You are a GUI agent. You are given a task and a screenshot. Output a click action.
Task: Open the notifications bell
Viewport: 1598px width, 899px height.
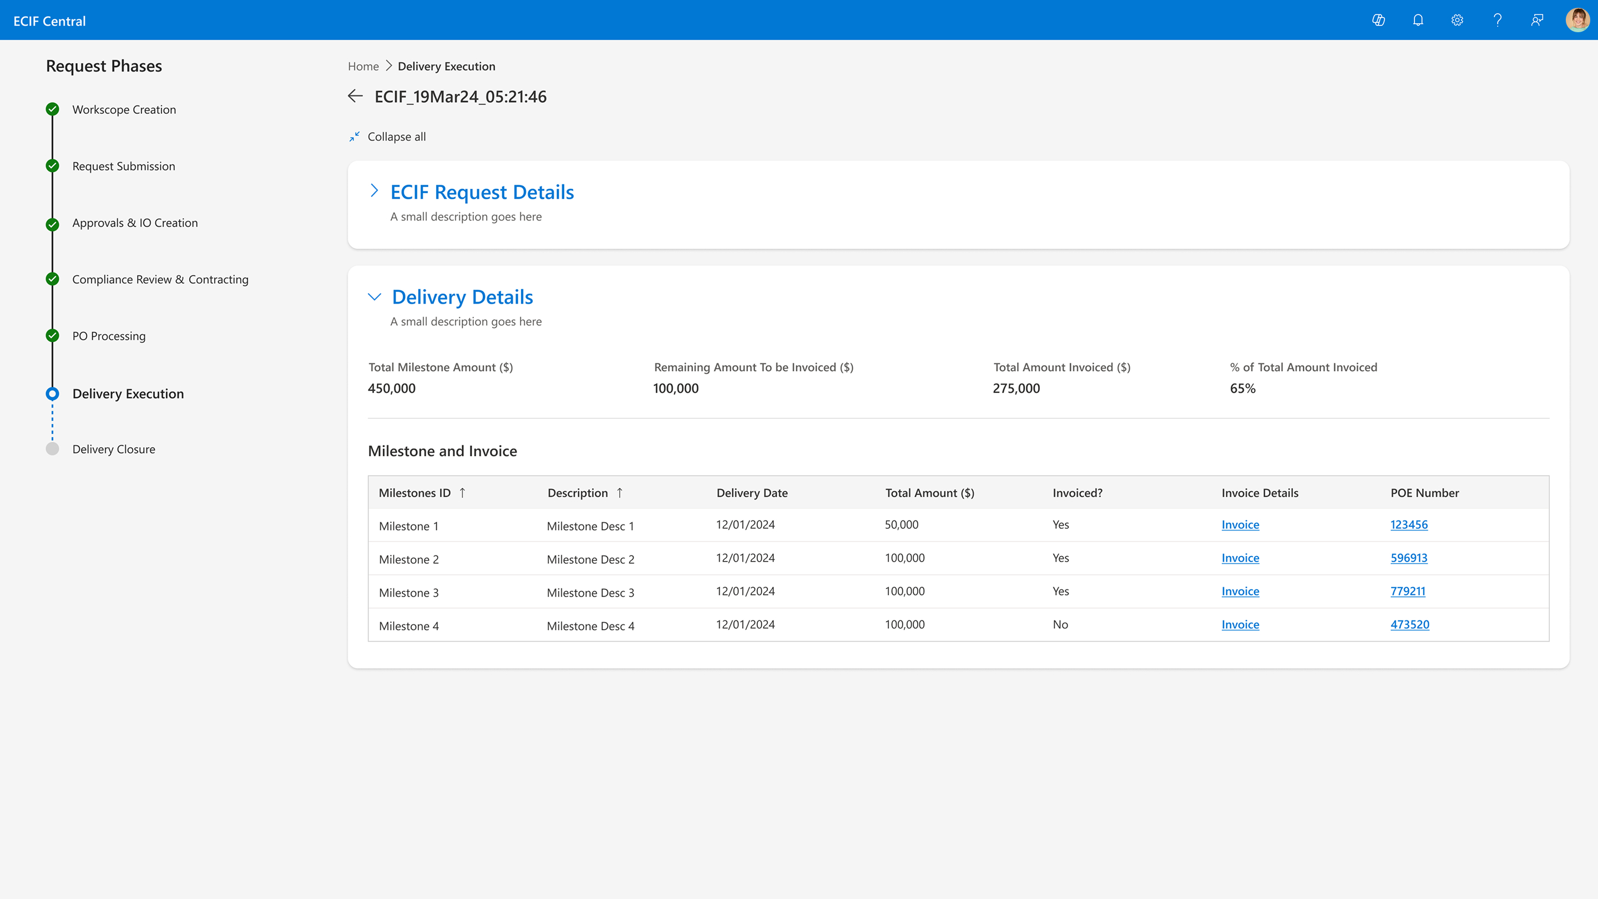1418,21
